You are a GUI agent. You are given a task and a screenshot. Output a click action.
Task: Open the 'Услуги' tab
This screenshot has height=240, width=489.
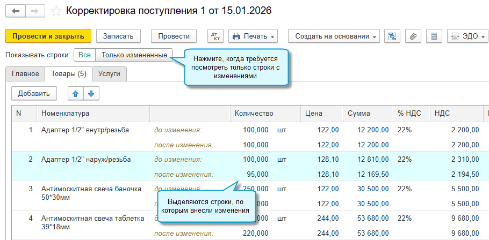pos(109,74)
